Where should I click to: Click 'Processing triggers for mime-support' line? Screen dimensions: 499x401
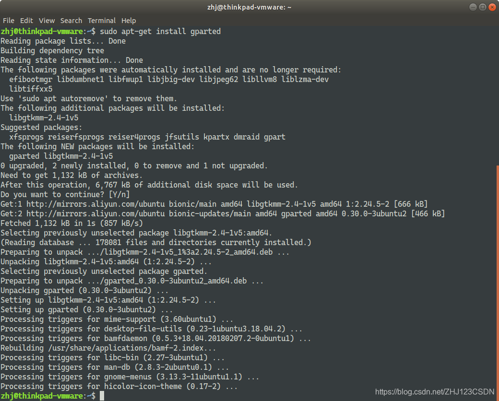click(x=117, y=319)
